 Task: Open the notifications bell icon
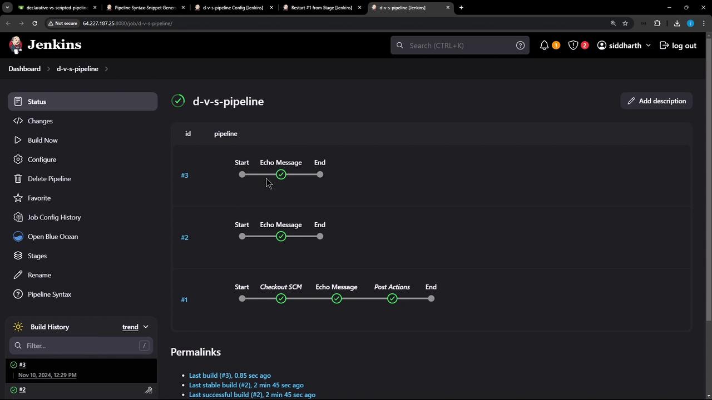544,46
